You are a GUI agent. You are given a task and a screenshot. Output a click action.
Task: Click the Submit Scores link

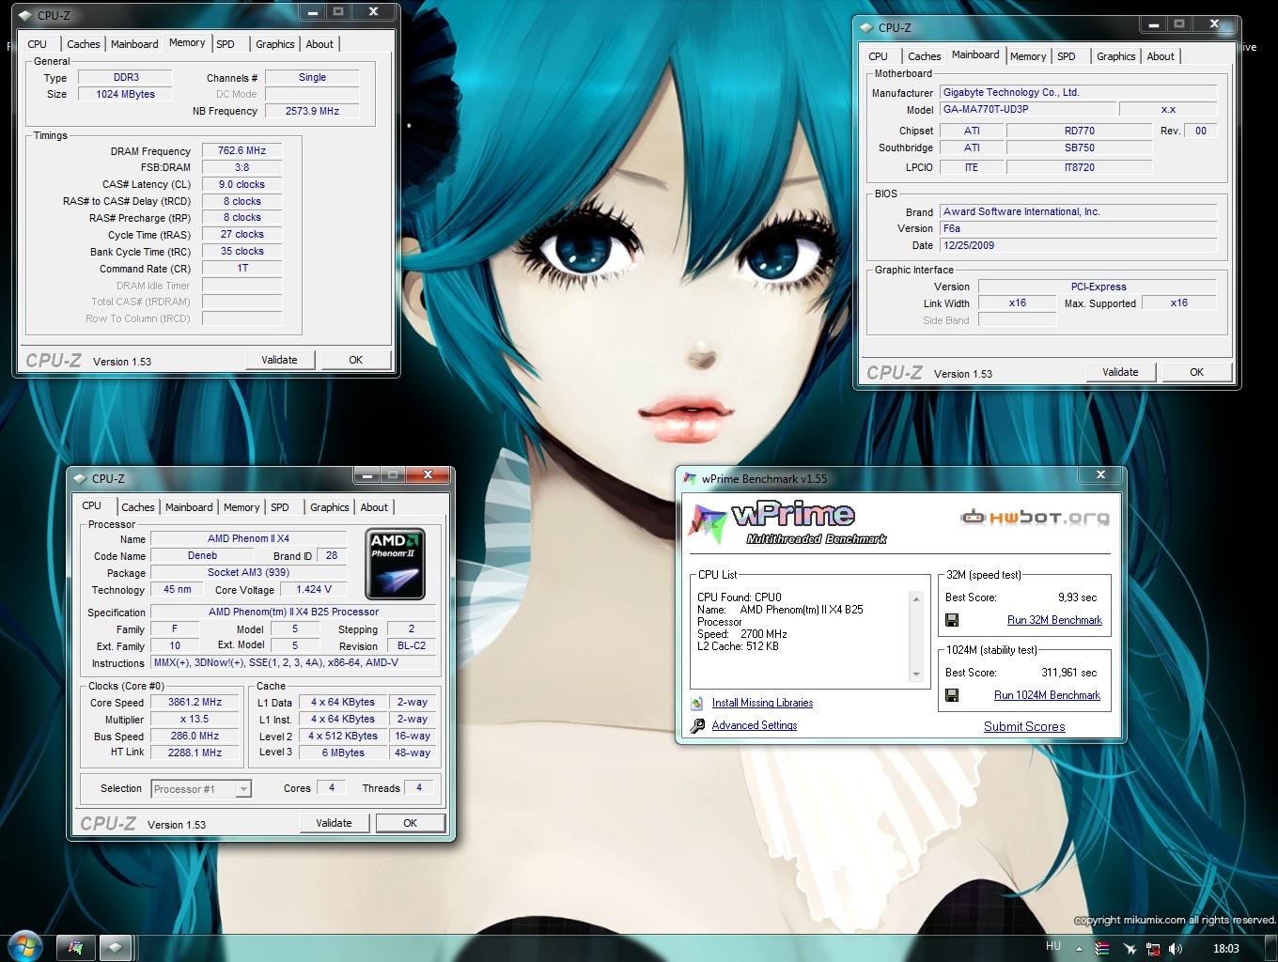click(1024, 726)
